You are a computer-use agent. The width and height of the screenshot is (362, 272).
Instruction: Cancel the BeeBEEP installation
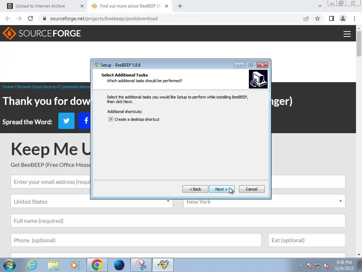[x=252, y=189]
